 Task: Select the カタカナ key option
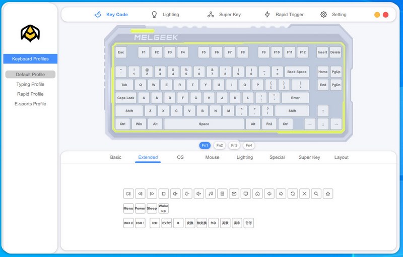tap(167, 223)
